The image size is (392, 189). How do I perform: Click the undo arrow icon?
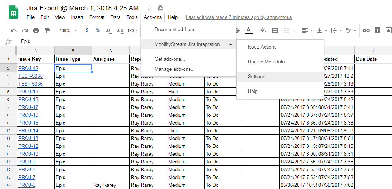14,30
